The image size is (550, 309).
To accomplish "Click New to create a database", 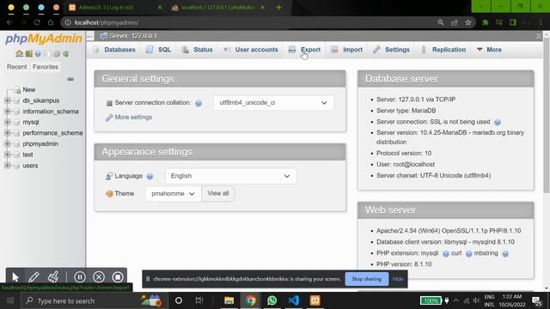I will [28, 89].
